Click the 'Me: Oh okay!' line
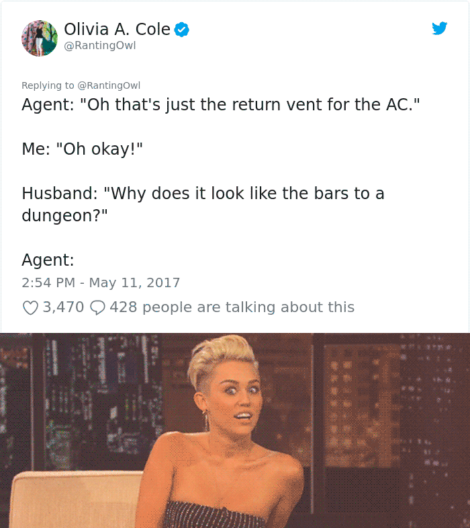Image resolution: width=470 pixels, height=528 pixels. click(x=83, y=149)
